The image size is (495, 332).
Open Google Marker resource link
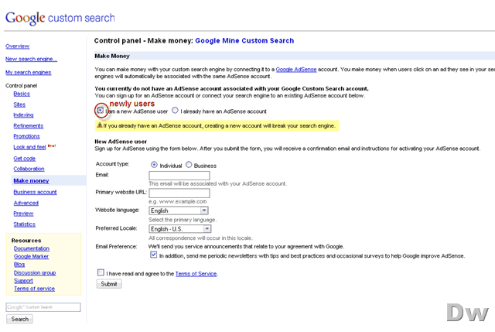[31, 256]
